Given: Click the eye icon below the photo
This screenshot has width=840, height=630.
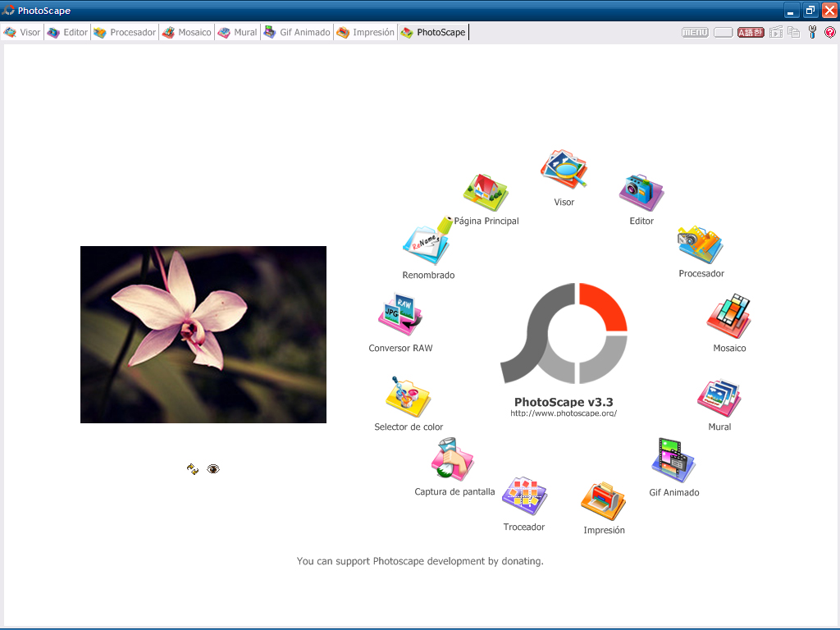Looking at the screenshot, I should (x=213, y=469).
